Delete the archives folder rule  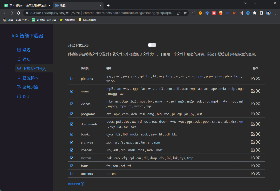pyautogui.click(x=258, y=142)
